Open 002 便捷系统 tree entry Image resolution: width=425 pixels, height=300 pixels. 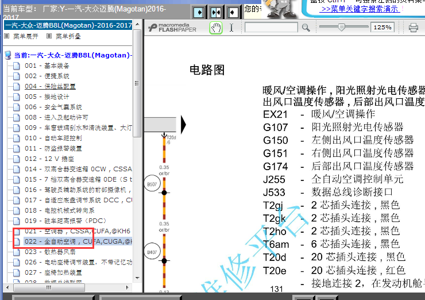click(x=47, y=76)
